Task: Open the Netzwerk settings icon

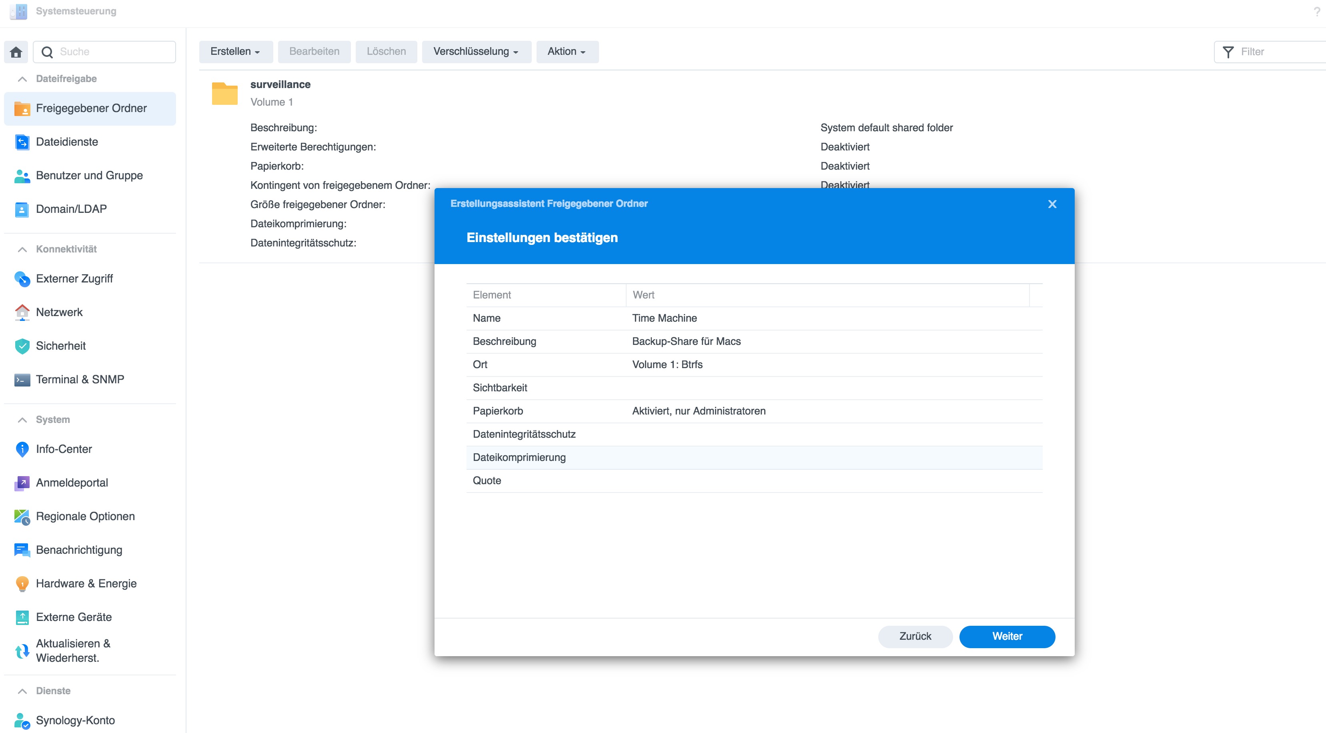Action: pos(22,312)
